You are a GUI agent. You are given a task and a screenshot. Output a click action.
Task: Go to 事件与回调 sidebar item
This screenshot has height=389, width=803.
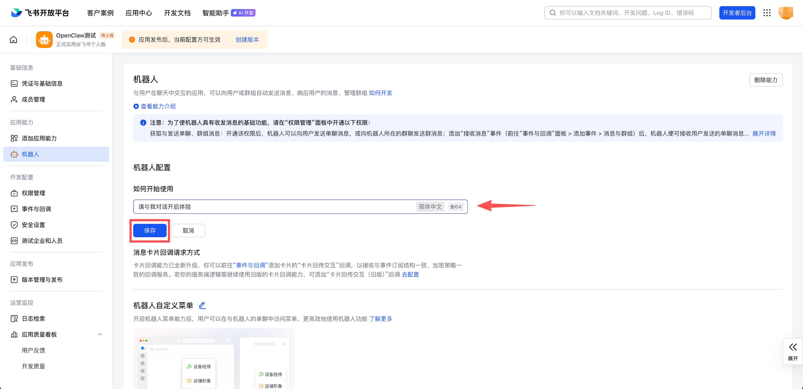pos(36,209)
